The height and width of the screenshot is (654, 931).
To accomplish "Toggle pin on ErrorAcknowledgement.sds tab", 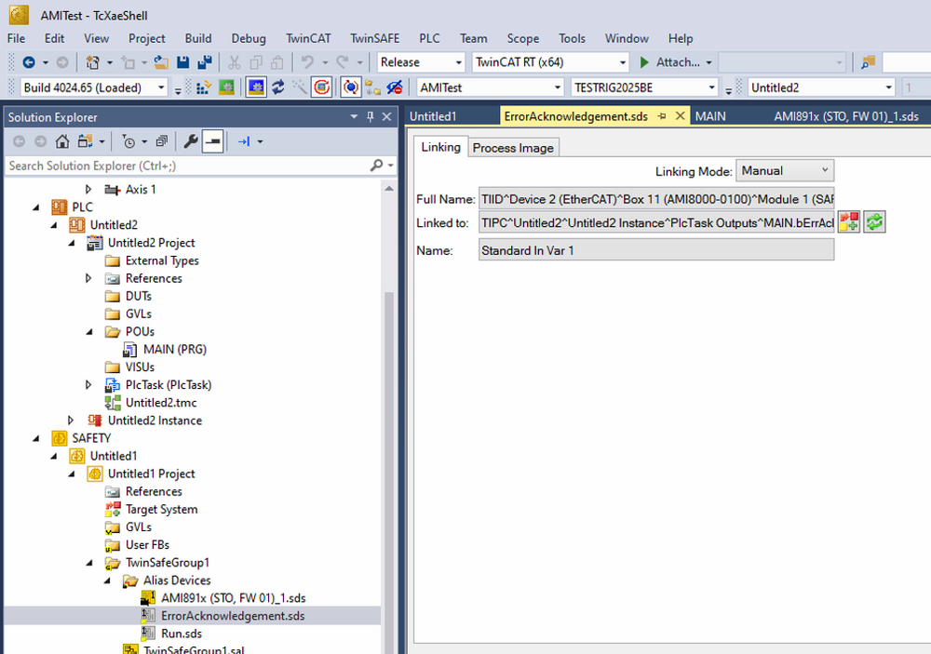I will (661, 116).
